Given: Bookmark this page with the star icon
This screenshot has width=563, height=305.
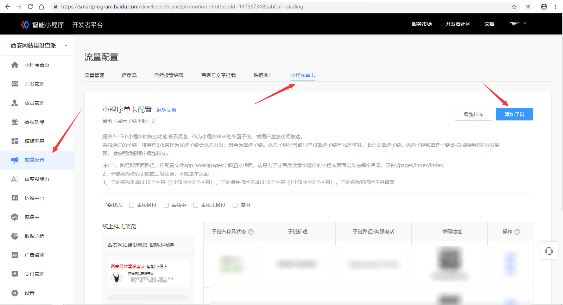Looking at the screenshot, I should click(514, 7).
